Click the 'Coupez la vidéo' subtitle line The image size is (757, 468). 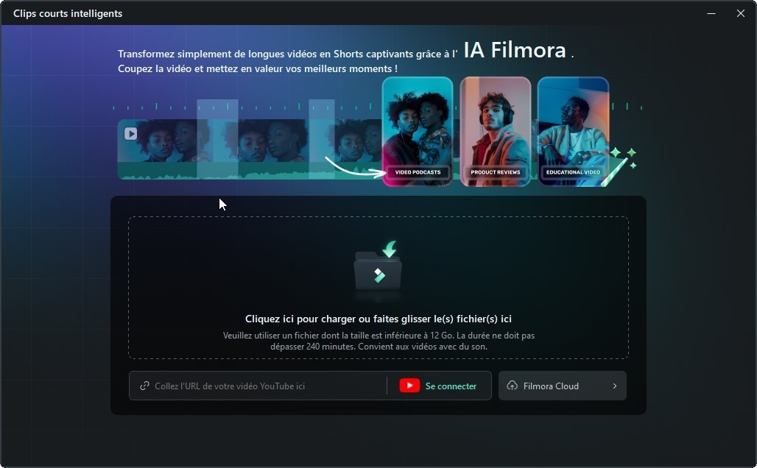coord(258,68)
